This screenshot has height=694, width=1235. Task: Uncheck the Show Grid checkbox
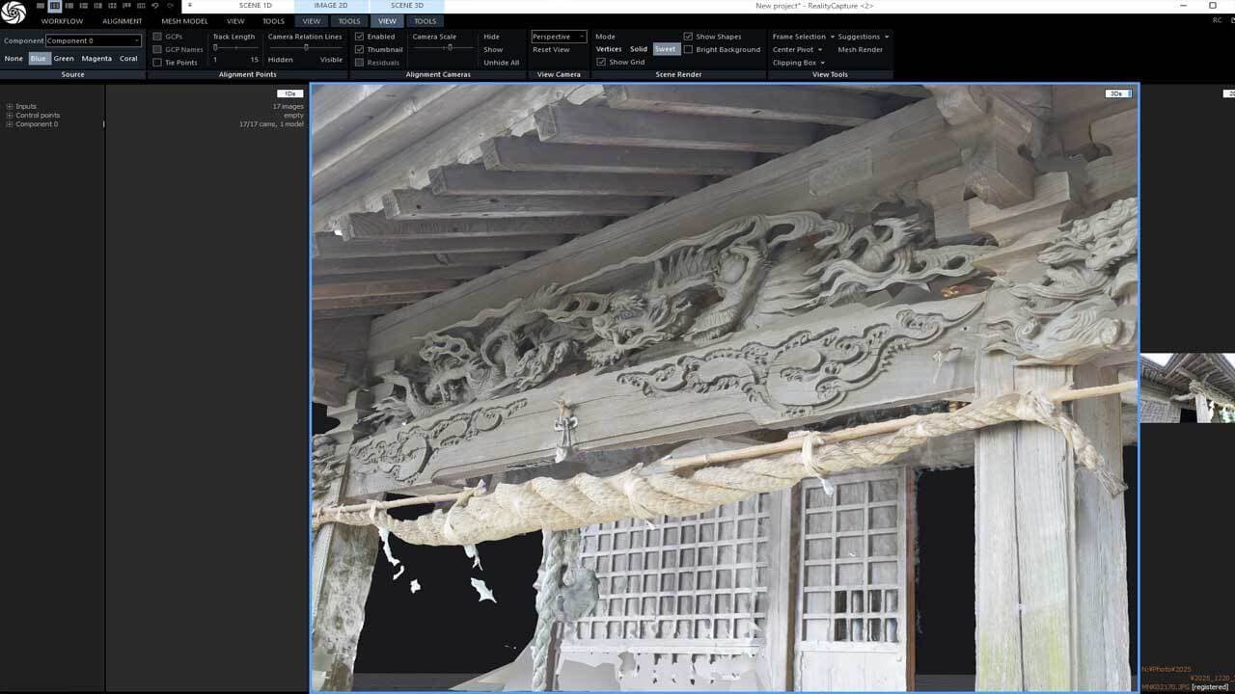[601, 62]
